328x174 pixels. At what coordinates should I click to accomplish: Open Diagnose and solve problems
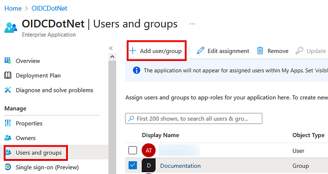(x=54, y=90)
